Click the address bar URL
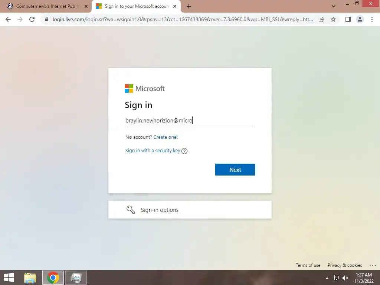Image resolution: width=380 pixels, height=285 pixels. [183, 19]
